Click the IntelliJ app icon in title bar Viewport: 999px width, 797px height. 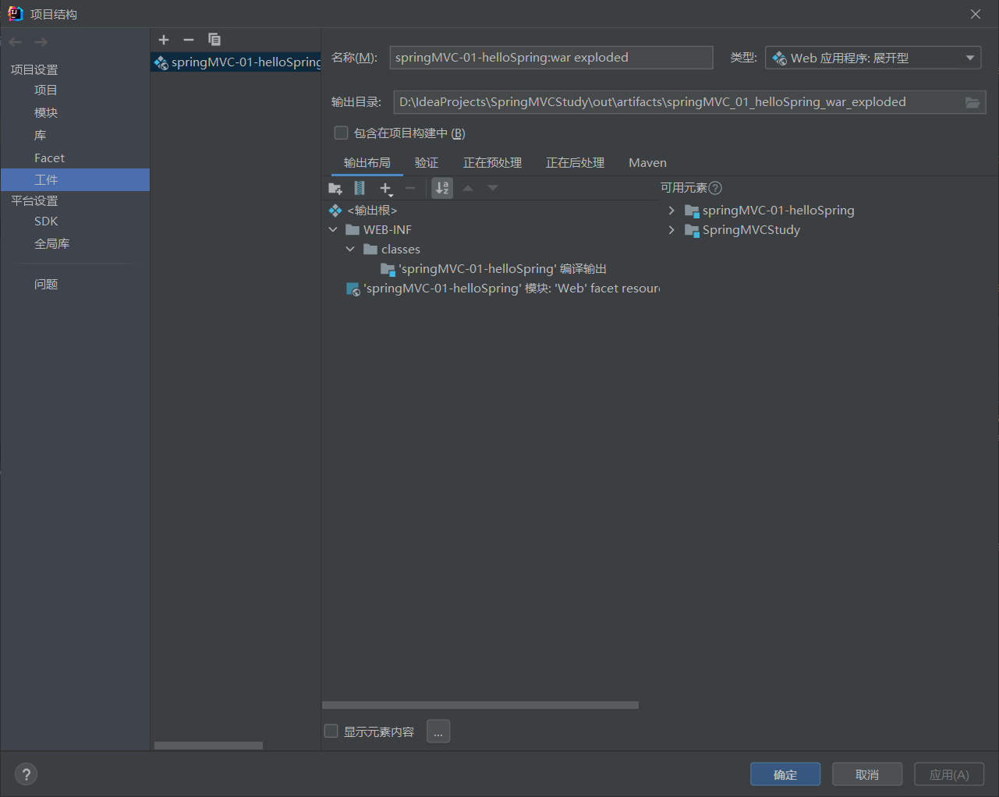(15, 14)
